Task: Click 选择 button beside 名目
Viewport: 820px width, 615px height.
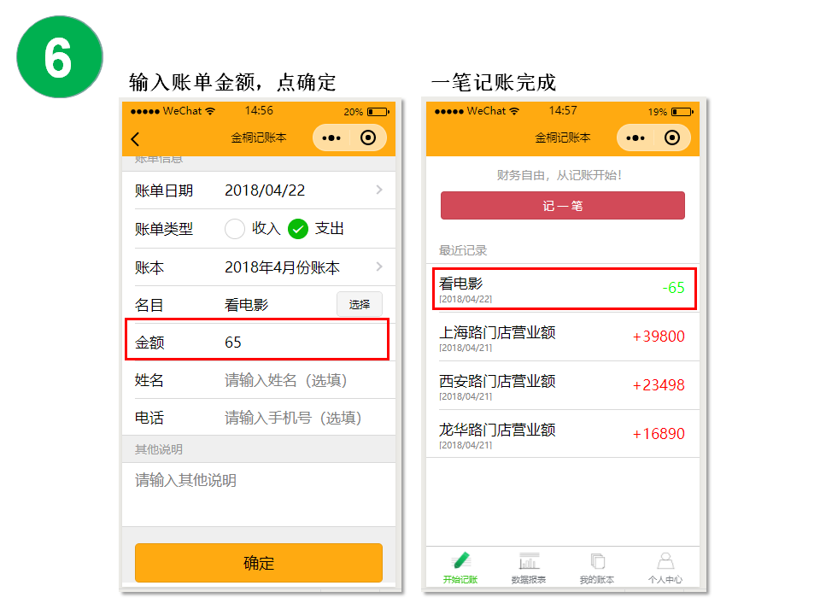Action: 360,304
